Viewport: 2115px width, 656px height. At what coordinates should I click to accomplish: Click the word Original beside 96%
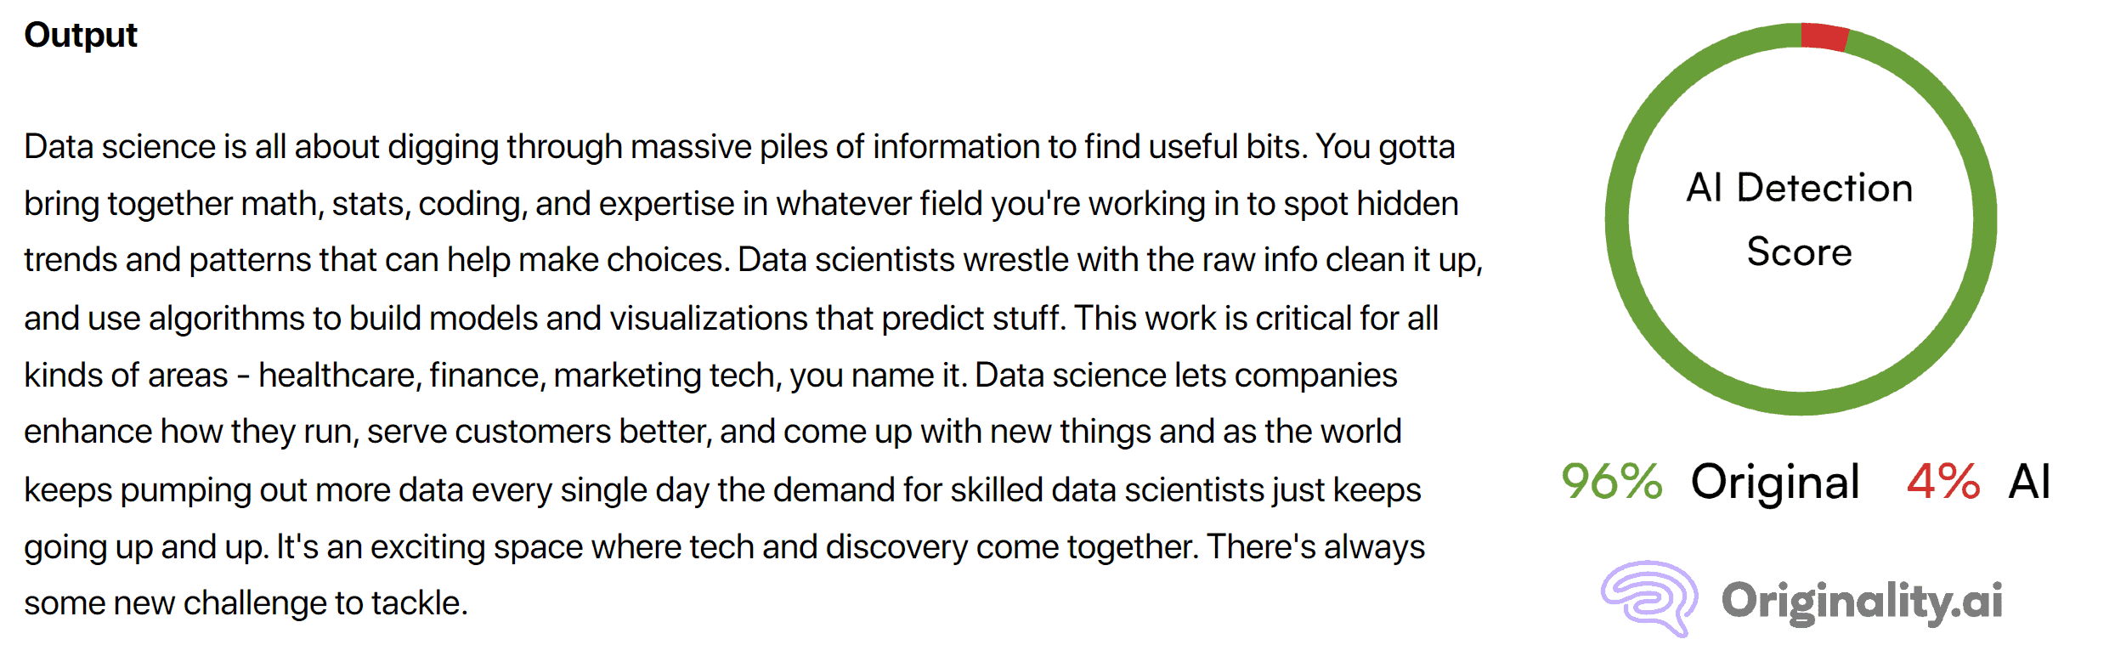click(1775, 482)
